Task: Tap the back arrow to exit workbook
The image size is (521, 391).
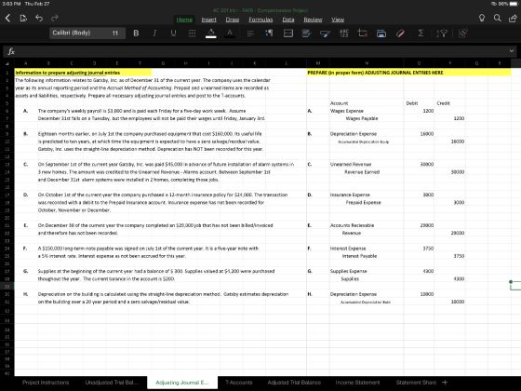Action: [8, 18]
